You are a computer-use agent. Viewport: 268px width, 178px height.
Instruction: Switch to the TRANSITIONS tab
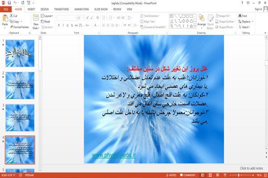(62, 9)
